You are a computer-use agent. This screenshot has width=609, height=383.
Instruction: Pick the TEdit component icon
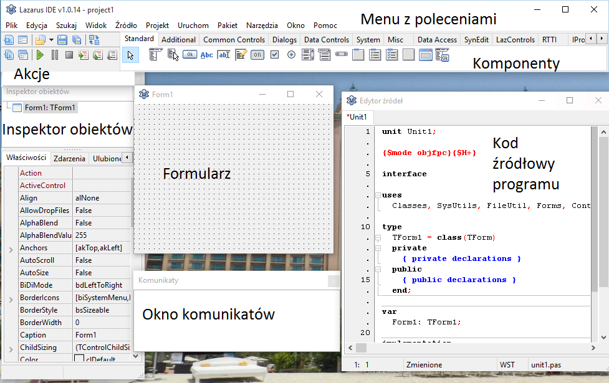click(x=224, y=55)
